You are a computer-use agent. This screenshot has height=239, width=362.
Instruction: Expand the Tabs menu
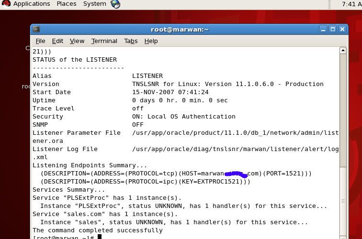[x=131, y=41]
